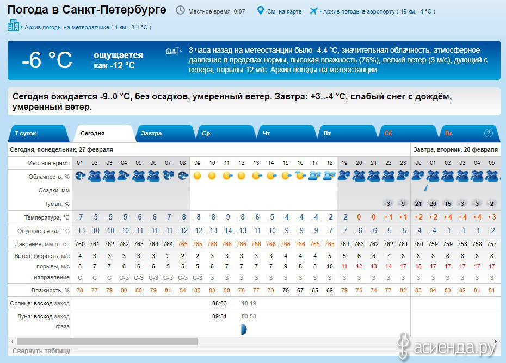Click the fog icon showing 15 percent

[x=448, y=203]
